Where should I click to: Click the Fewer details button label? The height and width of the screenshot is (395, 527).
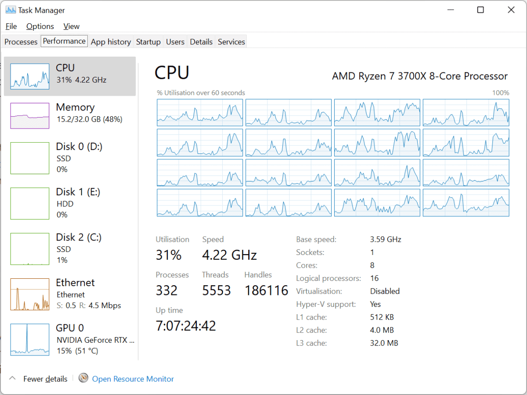pyautogui.click(x=45, y=379)
